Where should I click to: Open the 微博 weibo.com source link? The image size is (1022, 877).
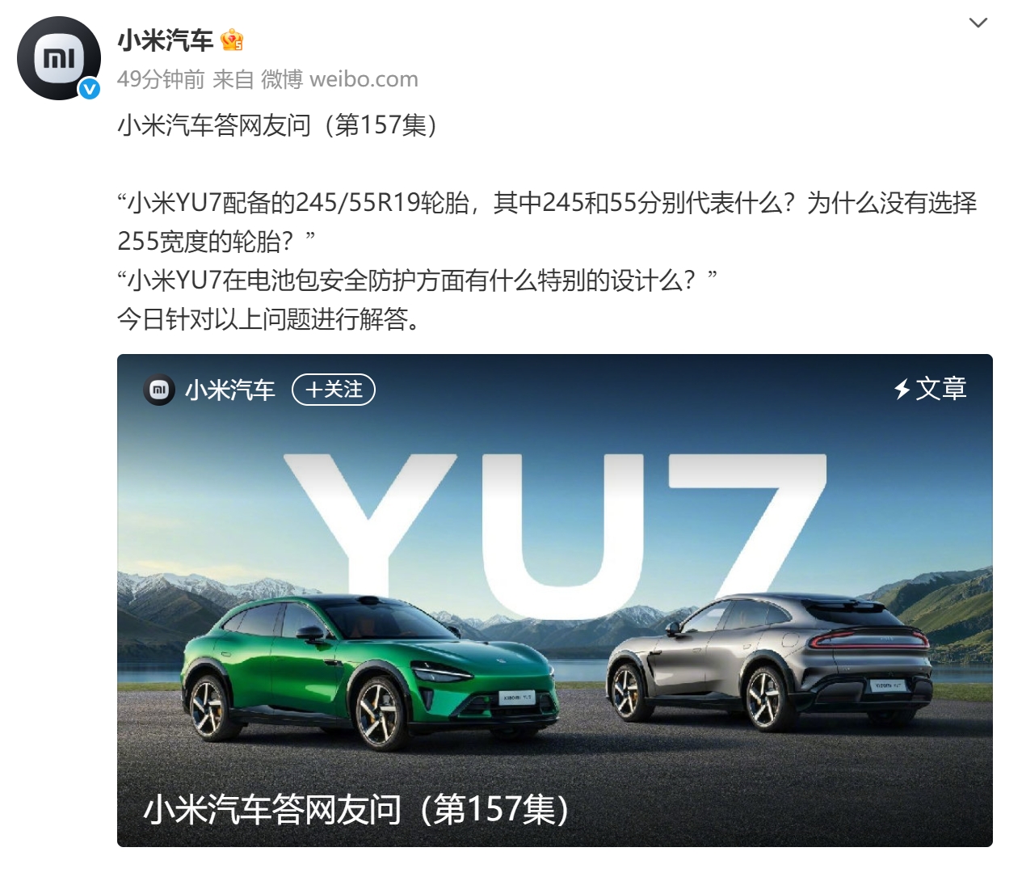[339, 79]
